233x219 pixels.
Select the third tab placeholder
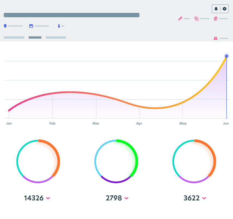56,38
